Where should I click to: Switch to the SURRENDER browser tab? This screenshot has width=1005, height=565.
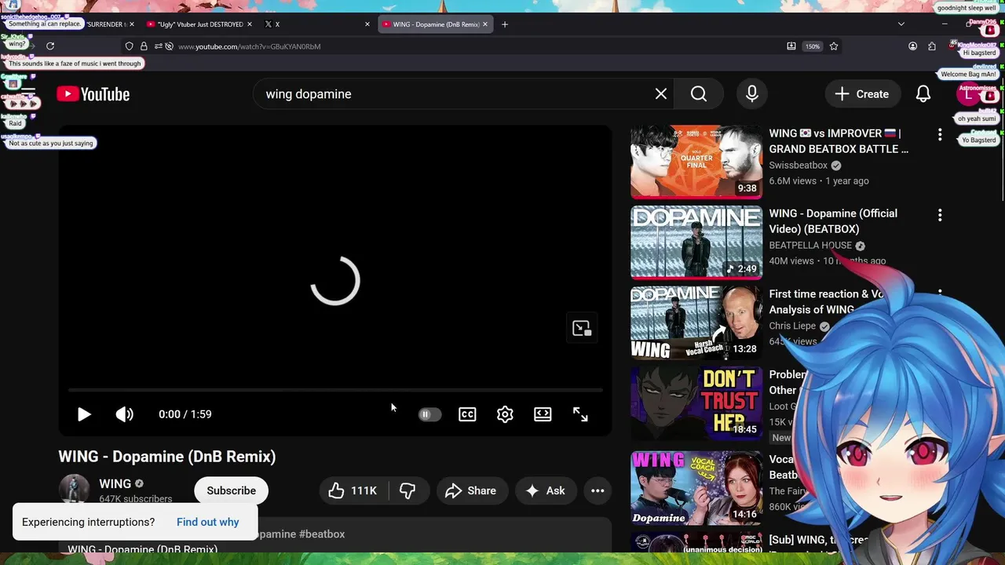pyautogui.click(x=108, y=24)
